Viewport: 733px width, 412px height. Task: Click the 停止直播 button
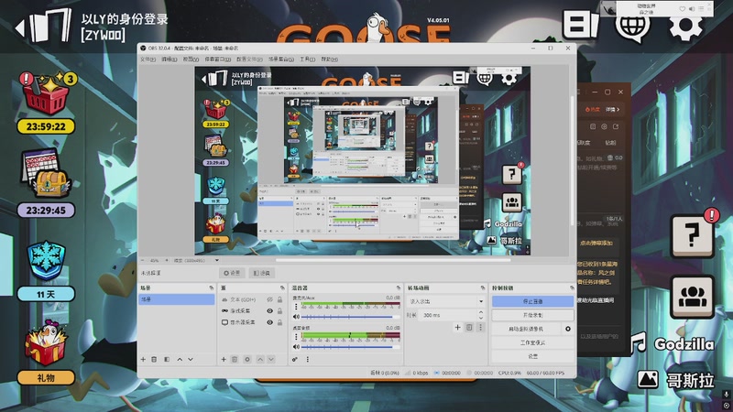(533, 301)
